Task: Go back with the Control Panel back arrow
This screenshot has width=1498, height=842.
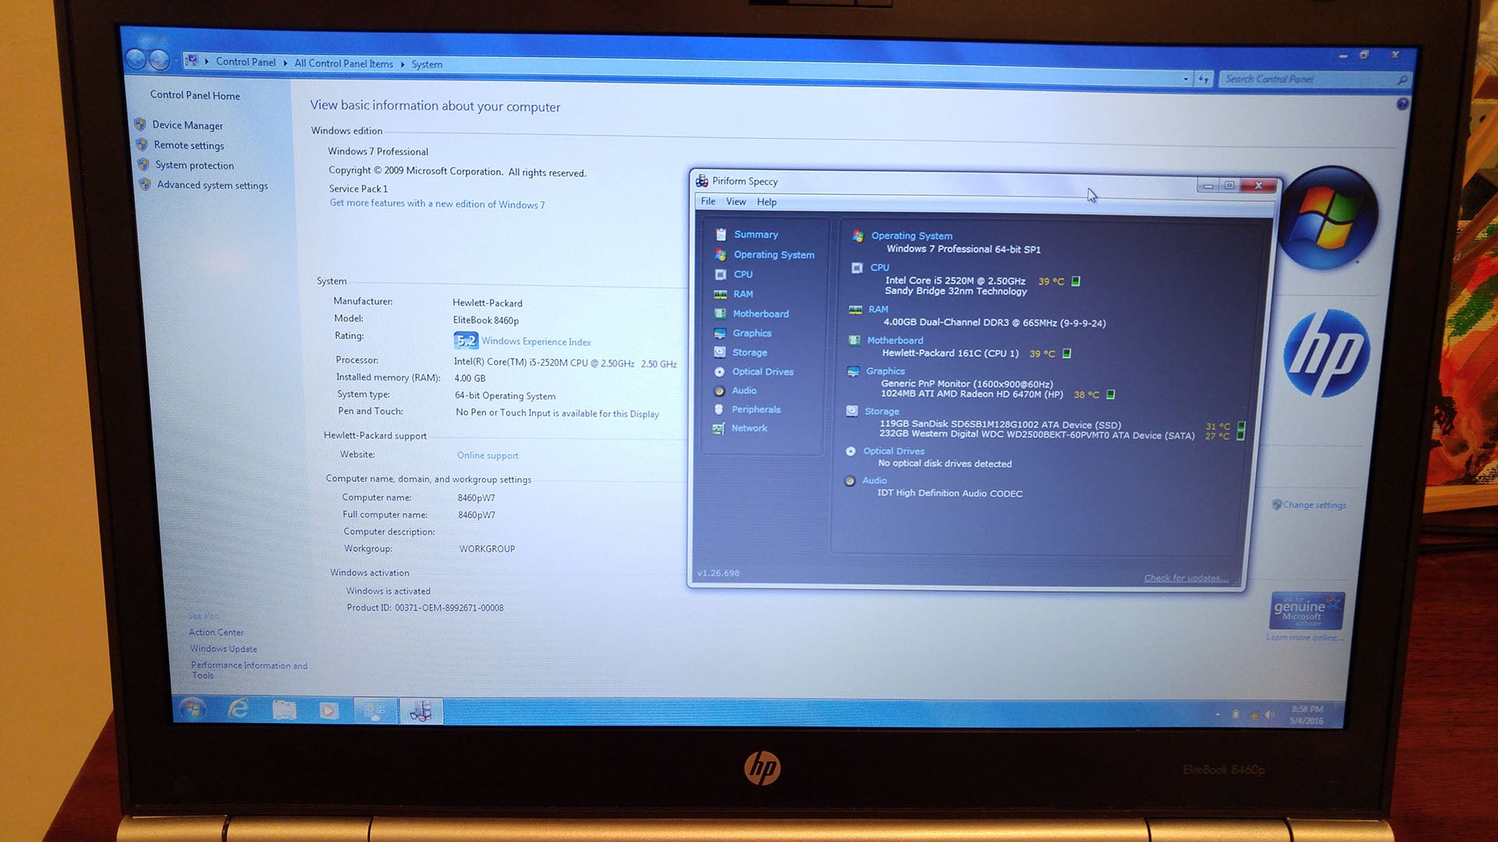Action: click(135, 58)
